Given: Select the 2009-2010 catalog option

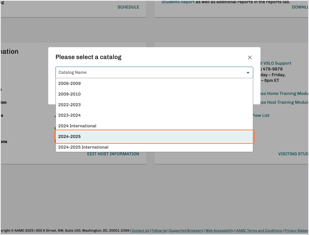Looking at the screenshot, I should pos(154,94).
